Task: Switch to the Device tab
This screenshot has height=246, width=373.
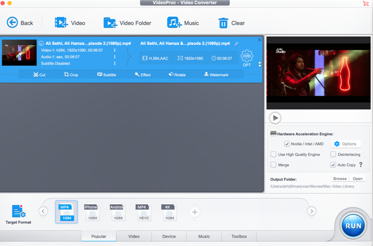Action: pos(169,236)
